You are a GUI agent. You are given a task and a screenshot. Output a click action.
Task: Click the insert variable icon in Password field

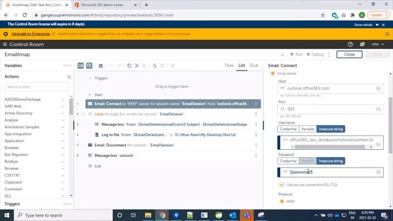point(378,172)
